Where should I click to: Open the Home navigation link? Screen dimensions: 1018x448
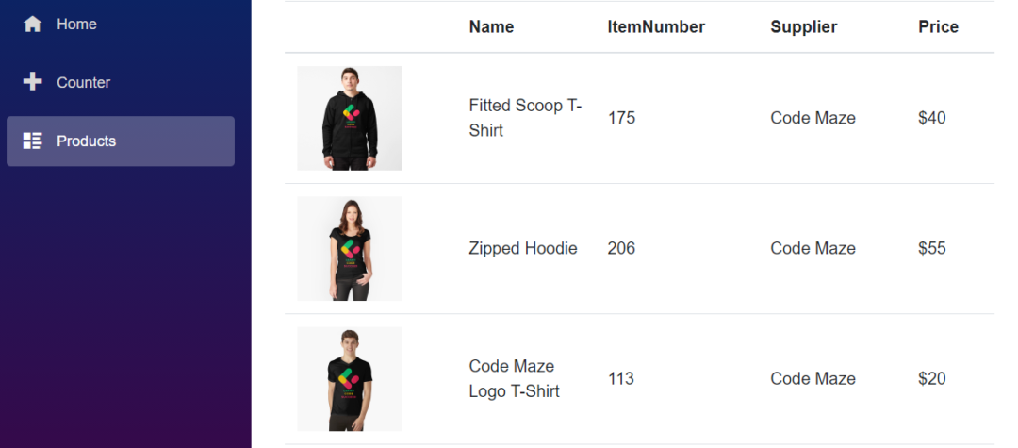[76, 25]
